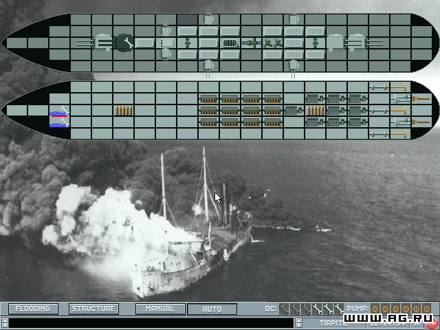Viewport: 440px width, 330px height.
Task: Enable AUTO damage control mode
Action: point(212,309)
